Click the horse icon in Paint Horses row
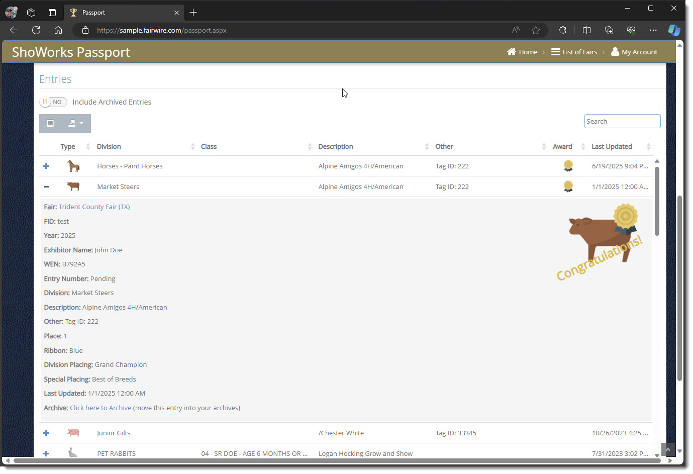This screenshot has width=693, height=474. pos(73,166)
